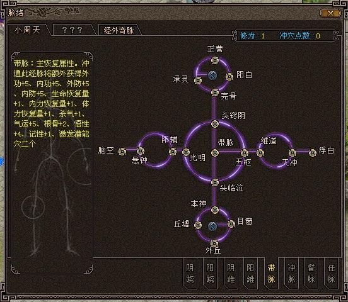Click the 外丘 acupoint node
This screenshot has height=302, width=348.
[214, 243]
